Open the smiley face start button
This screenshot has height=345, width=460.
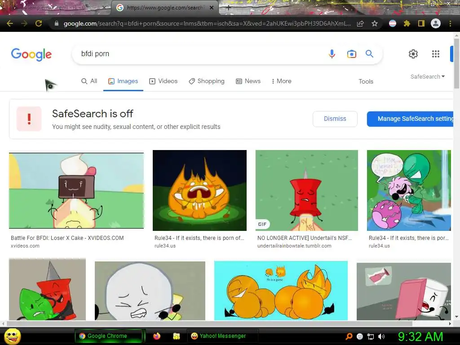tap(13, 336)
